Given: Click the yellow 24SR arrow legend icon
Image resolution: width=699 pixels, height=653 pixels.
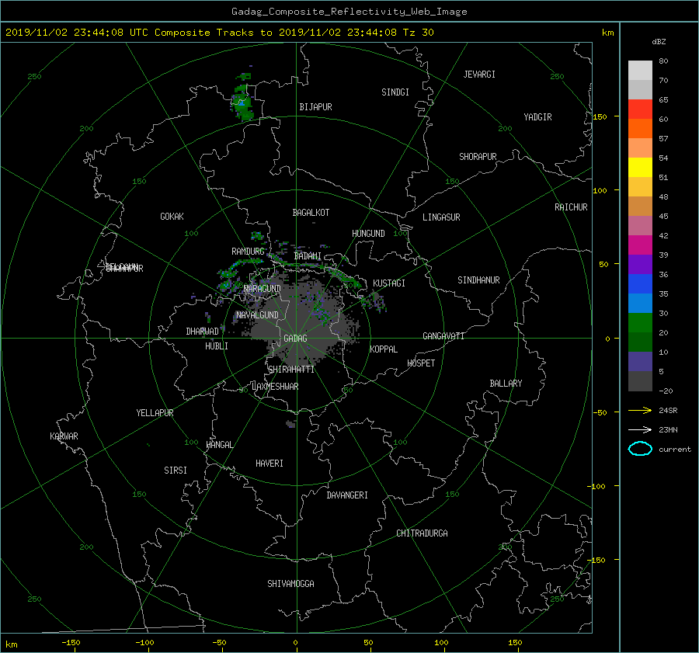Looking at the screenshot, I should pos(640,410).
